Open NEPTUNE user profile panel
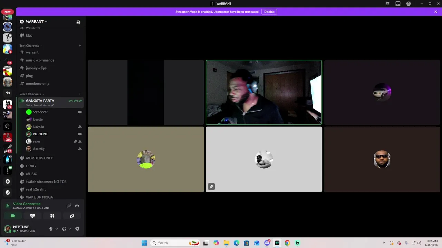The image size is (442, 248). (24, 229)
